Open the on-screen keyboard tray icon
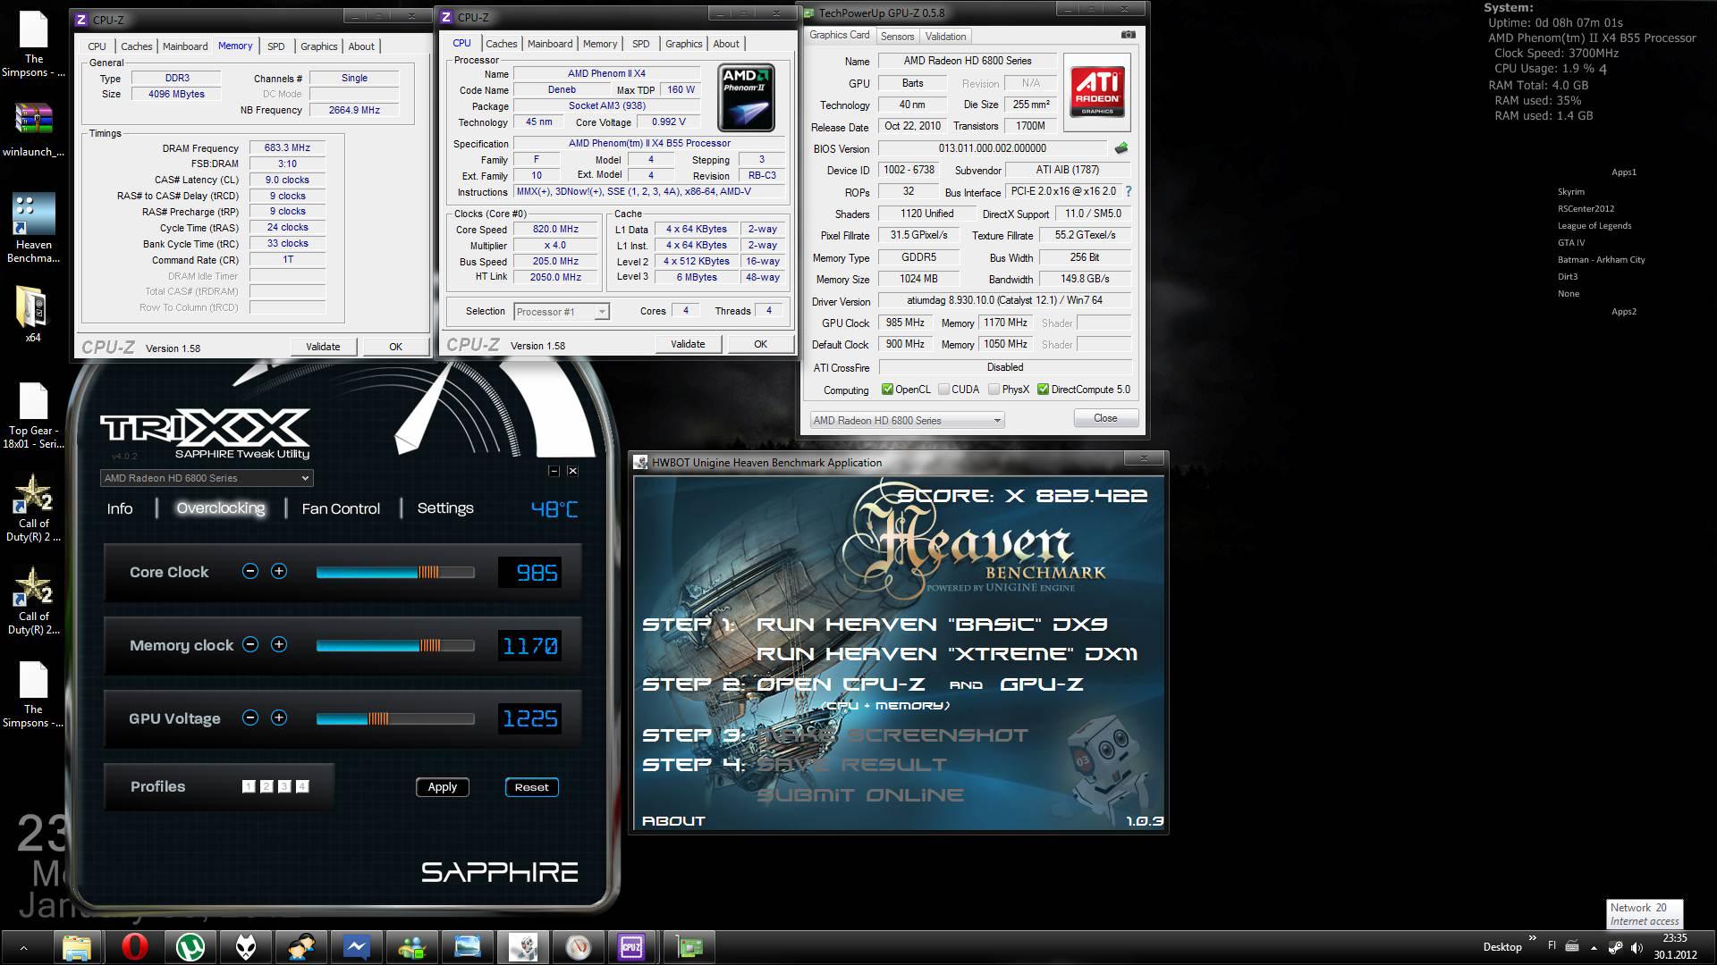Viewport: 1717px width, 965px height. point(1572,946)
